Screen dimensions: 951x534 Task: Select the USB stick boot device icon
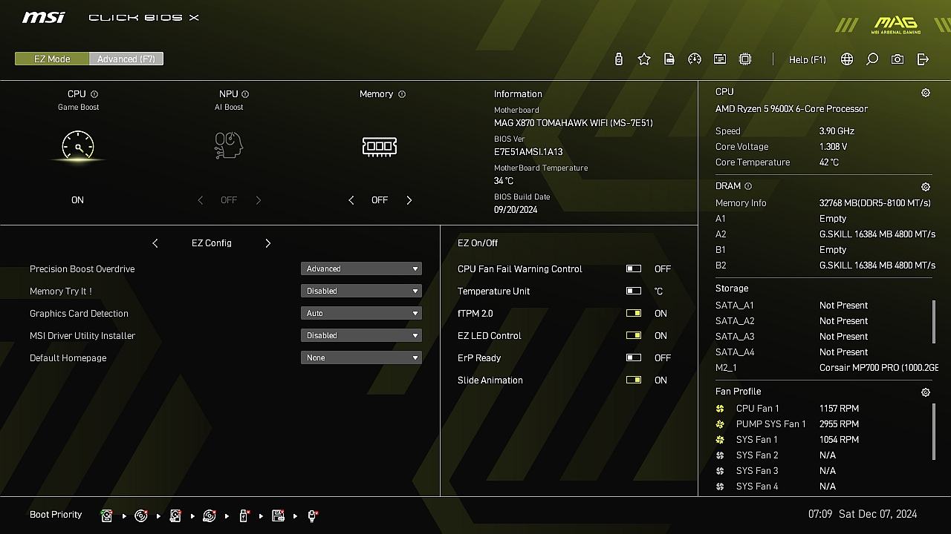244,515
